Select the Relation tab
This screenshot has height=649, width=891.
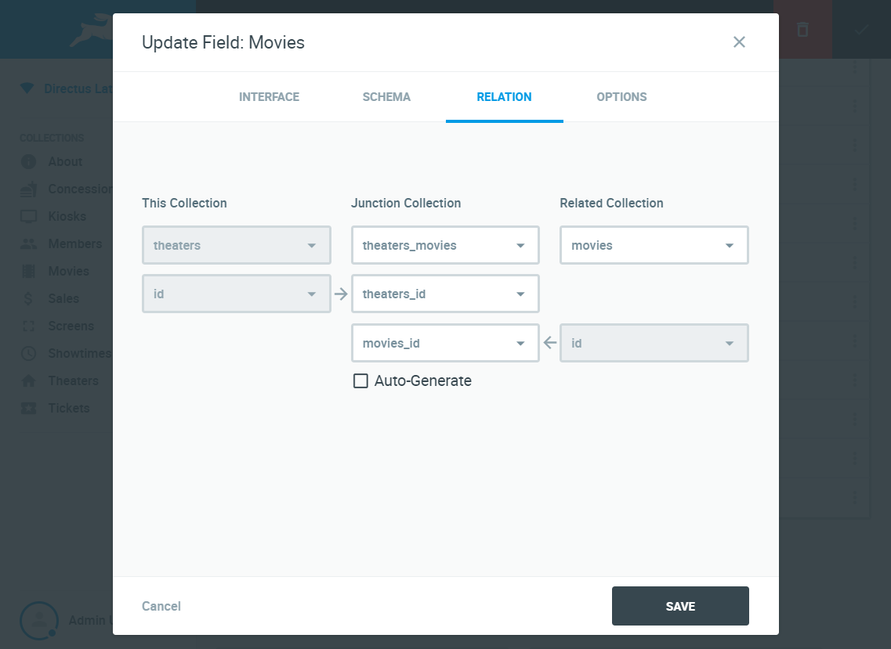(x=504, y=97)
